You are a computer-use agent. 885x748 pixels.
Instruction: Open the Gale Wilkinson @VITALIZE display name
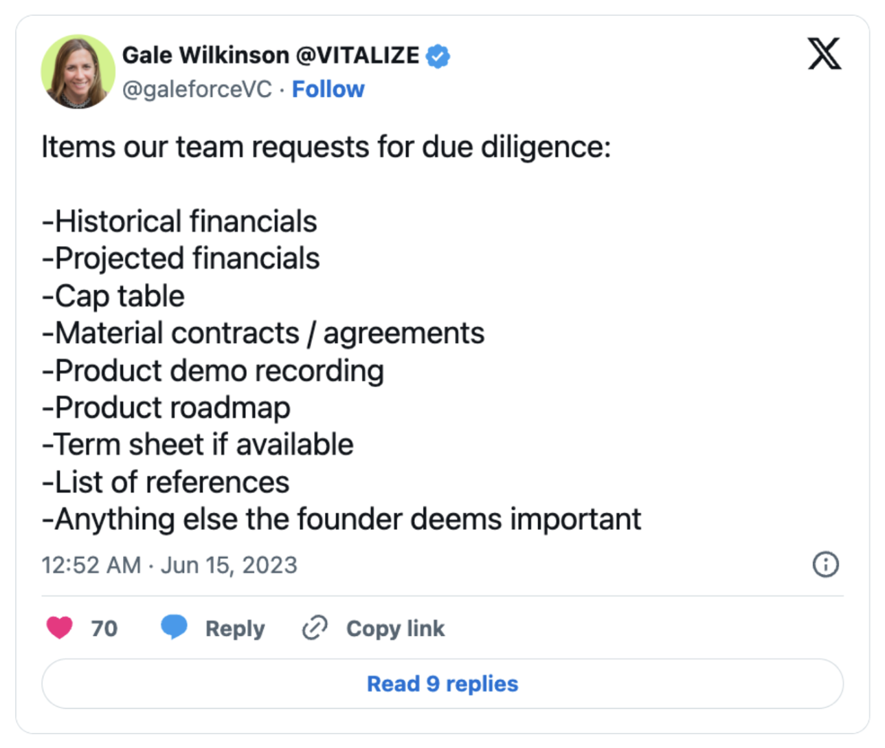(271, 55)
